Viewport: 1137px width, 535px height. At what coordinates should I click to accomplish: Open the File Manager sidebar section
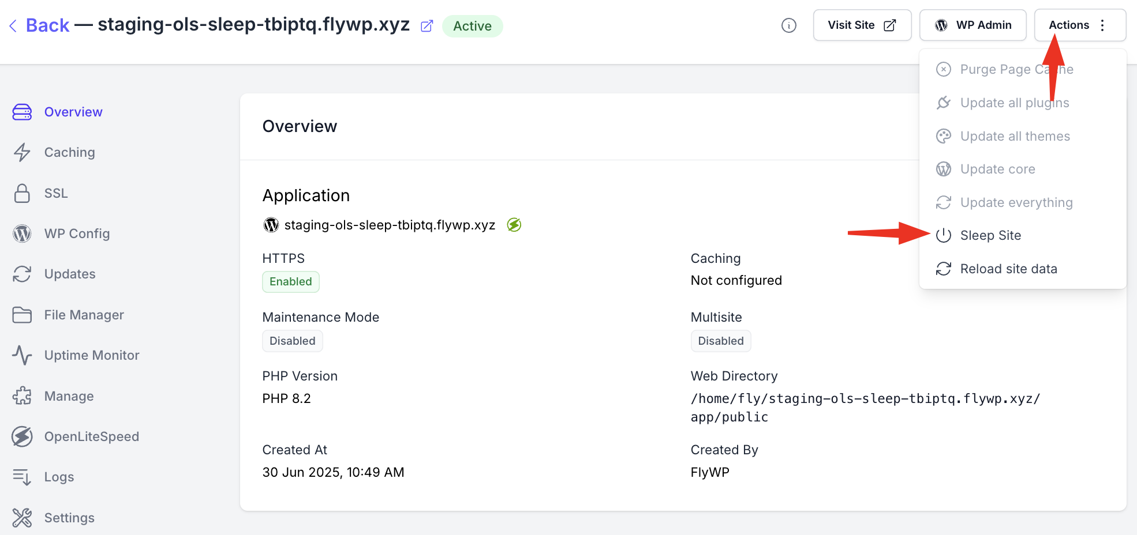84,315
